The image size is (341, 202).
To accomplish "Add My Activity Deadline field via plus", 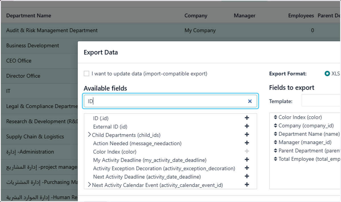I will (x=247, y=160).
